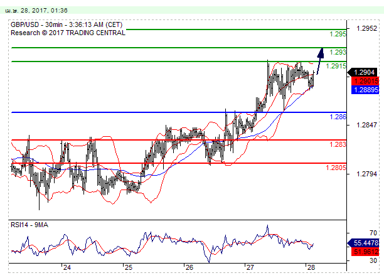The height and width of the screenshot is (278, 384).
Task: Click the timestamp text '28, 2017, 01:36'
Action: click(x=44, y=11)
